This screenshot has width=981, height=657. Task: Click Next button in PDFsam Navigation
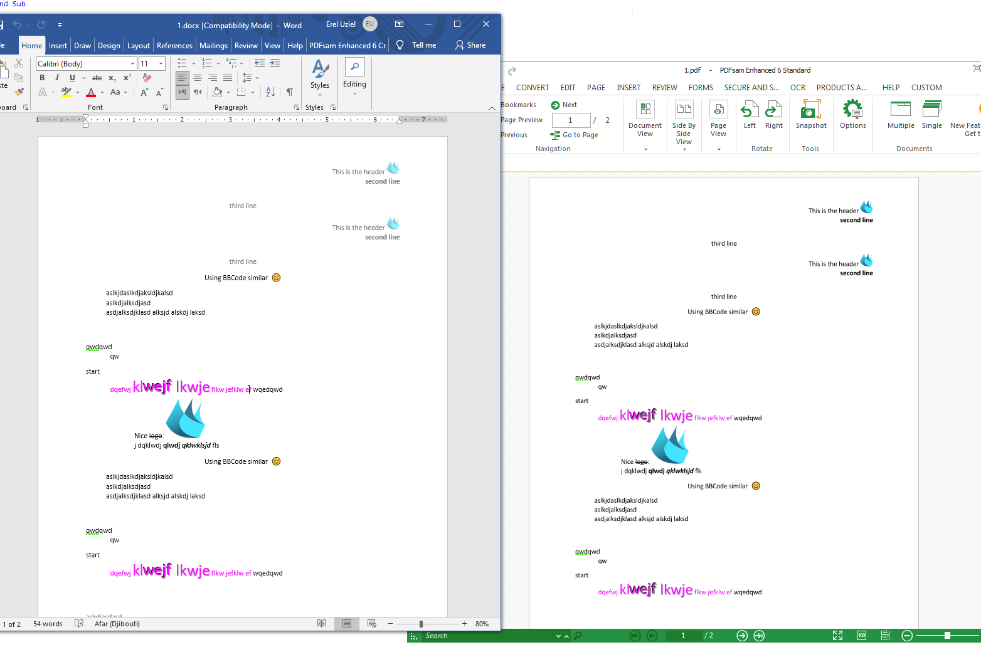tap(564, 105)
